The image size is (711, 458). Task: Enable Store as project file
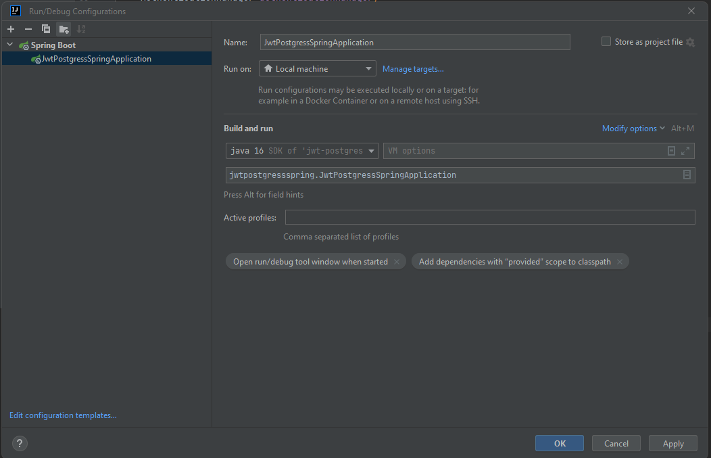pyautogui.click(x=606, y=41)
